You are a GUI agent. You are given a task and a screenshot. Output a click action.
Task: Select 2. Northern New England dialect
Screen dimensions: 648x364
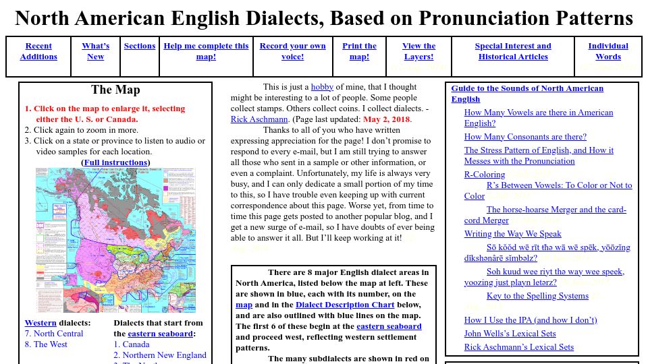click(x=160, y=355)
